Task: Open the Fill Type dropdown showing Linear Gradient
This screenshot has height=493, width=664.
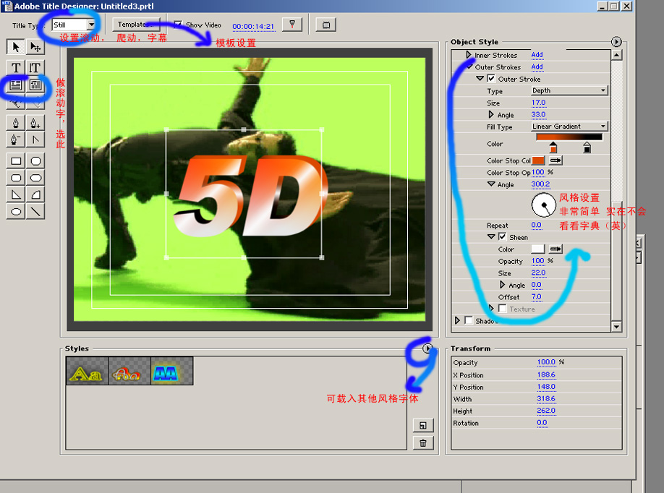Action: click(569, 126)
